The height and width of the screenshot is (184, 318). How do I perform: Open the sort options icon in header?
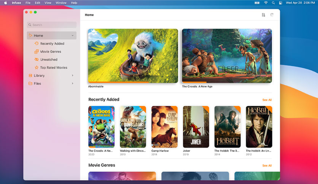pyautogui.click(x=264, y=15)
